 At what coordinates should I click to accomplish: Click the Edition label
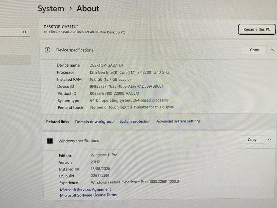[x=65, y=155]
